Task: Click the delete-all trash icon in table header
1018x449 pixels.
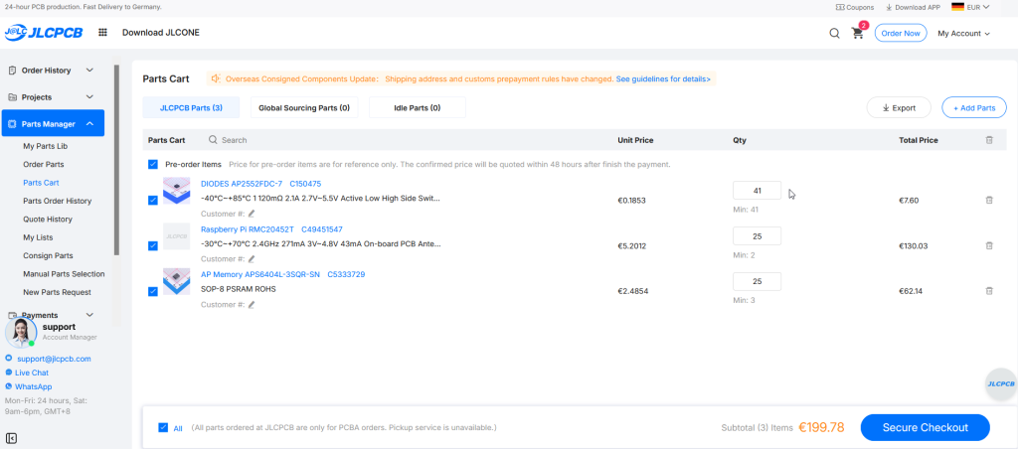Action: [x=989, y=140]
